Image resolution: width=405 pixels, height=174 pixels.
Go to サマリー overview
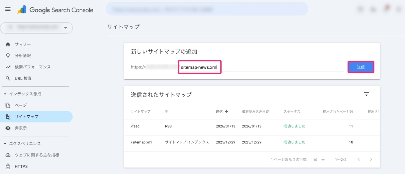click(x=23, y=44)
